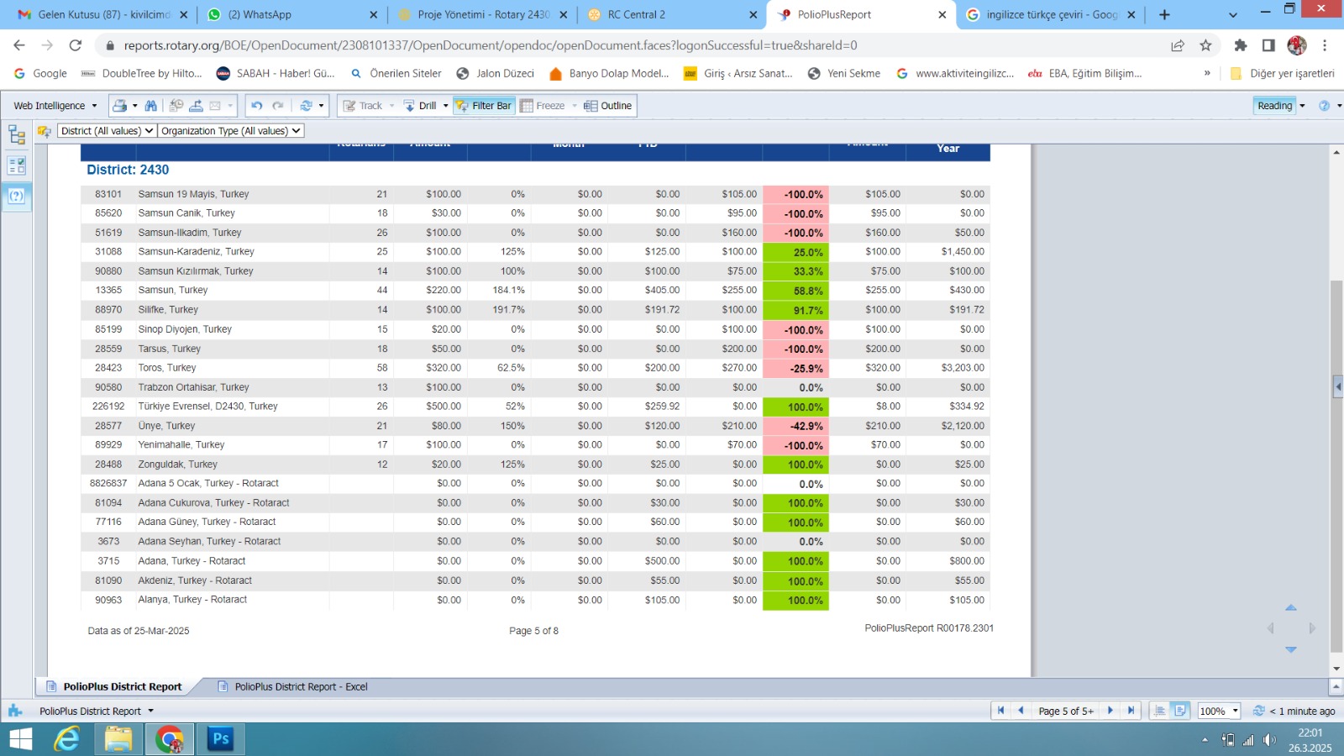Toggle Track data changes
Screen dimensions: 1344x756
tap(363, 106)
